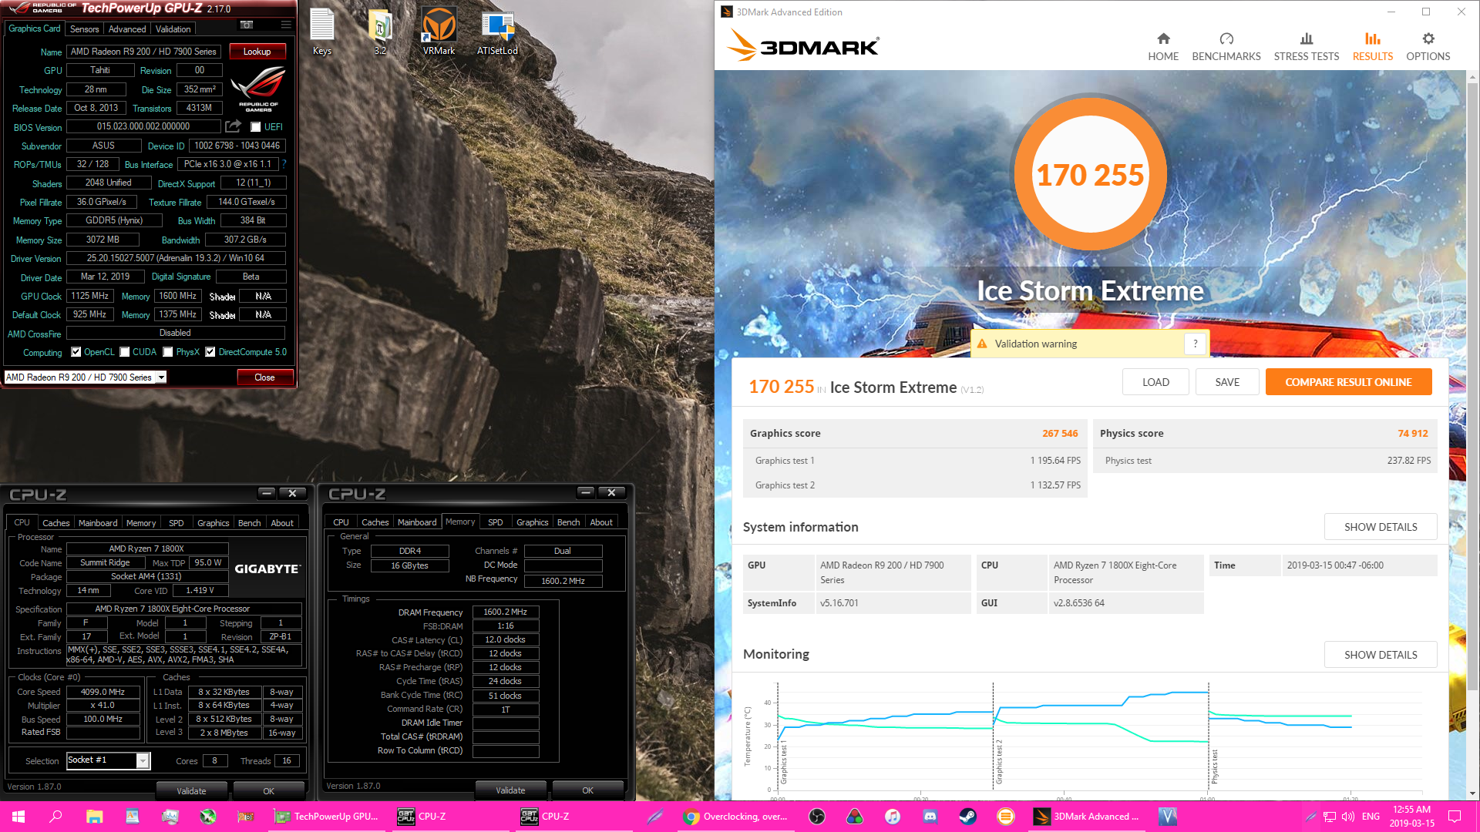Toggle PhysX computing checkbox

[x=168, y=352]
